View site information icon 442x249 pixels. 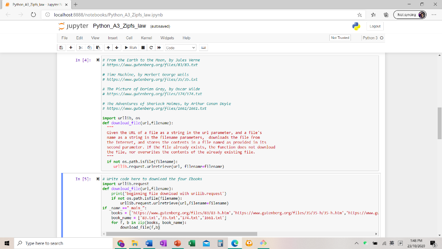click(47, 15)
